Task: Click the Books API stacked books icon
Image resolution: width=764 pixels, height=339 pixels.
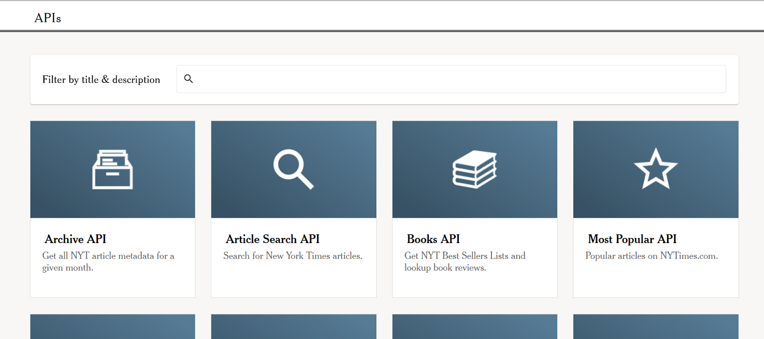Action: point(475,169)
